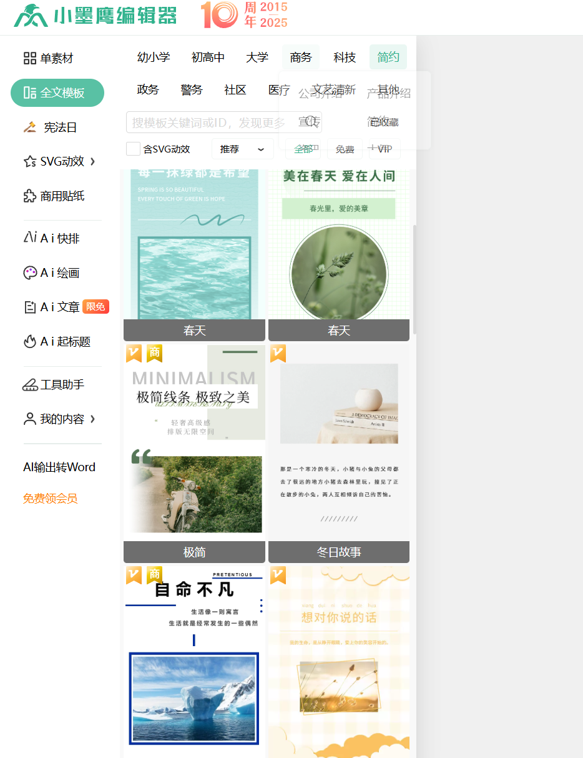The height and width of the screenshot is (758, 583).
Task: Expand 我的内容 with its chevron
Action: pos(93,419)
